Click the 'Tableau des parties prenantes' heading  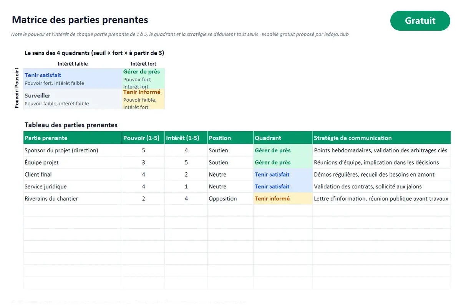tap(71, 125)
